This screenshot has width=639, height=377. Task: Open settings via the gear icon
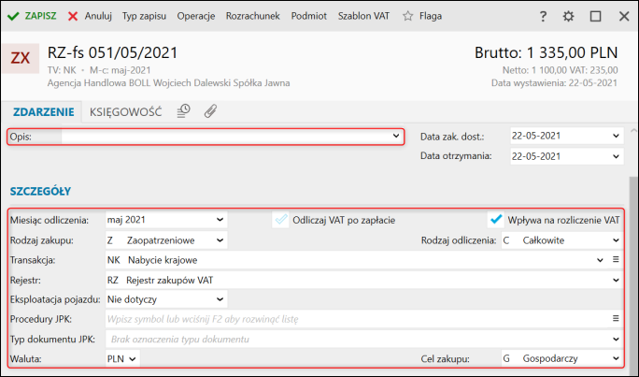568,16
